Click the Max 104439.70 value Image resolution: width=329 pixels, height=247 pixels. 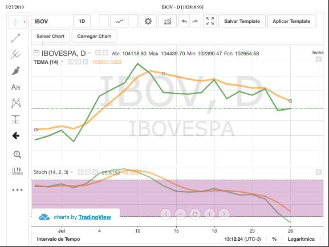click(173, 54)
